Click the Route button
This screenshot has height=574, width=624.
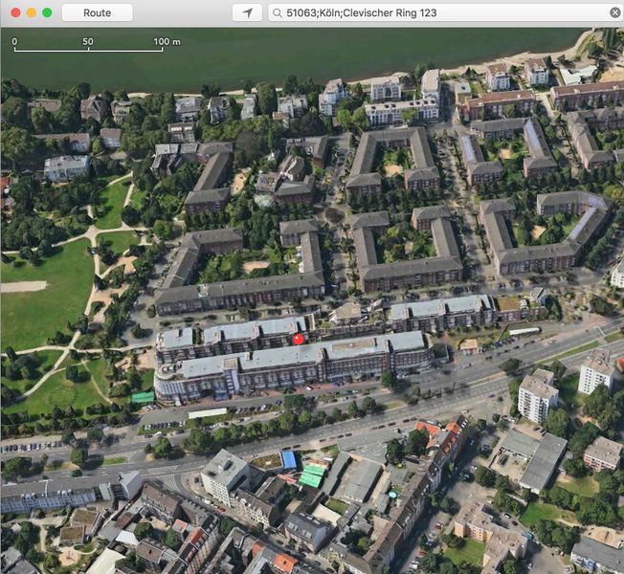click(x=97, y=12)
